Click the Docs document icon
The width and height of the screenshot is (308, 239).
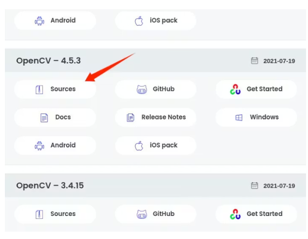[44, 118]
